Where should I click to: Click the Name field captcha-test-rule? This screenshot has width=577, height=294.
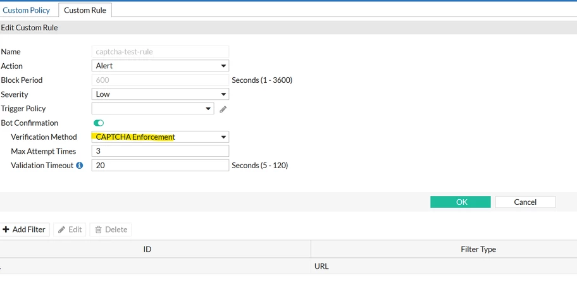(x=160, y=52)
